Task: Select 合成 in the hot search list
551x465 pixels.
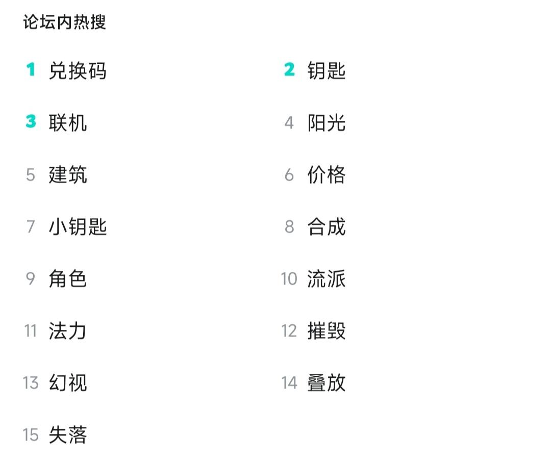Action: pos(327,226)
